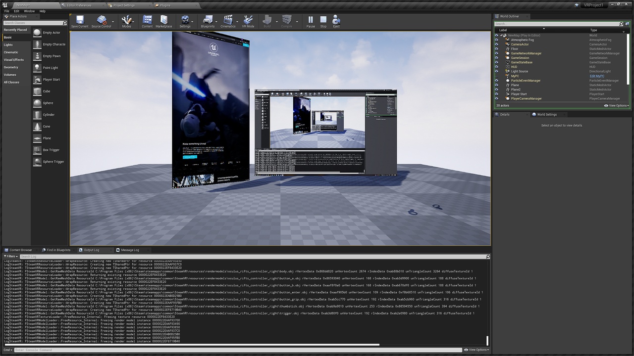Choose the Cone shape in Place Actors
634x356 pixels.
[50, 127]
